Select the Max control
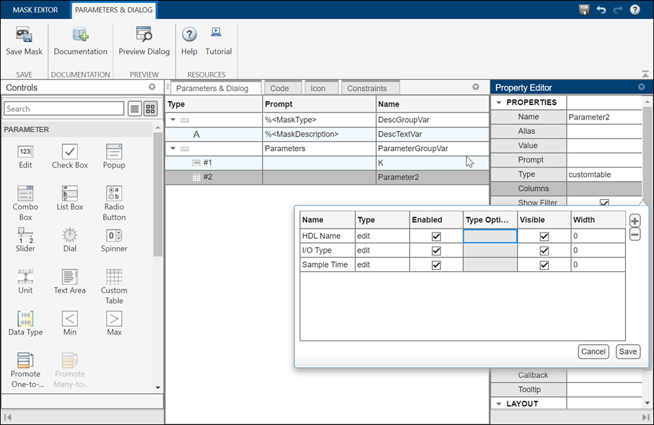 pos(114,323)
